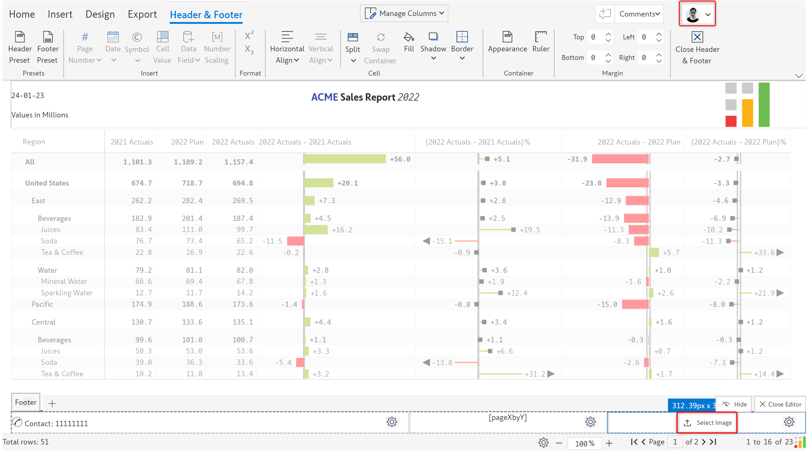Expand the Border options dropdown
Image resolution: width=808 pixels, height=453 pixels.
pos(462,58)
